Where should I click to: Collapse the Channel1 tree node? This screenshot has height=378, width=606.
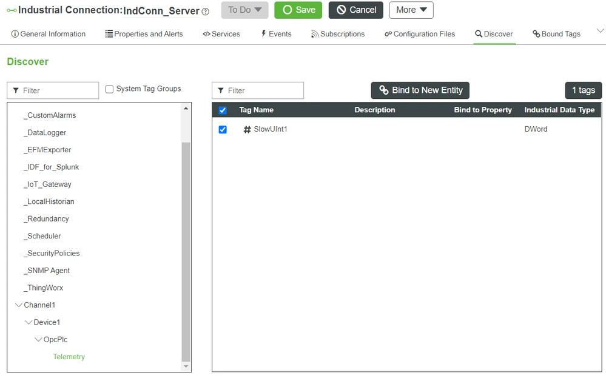18,305
